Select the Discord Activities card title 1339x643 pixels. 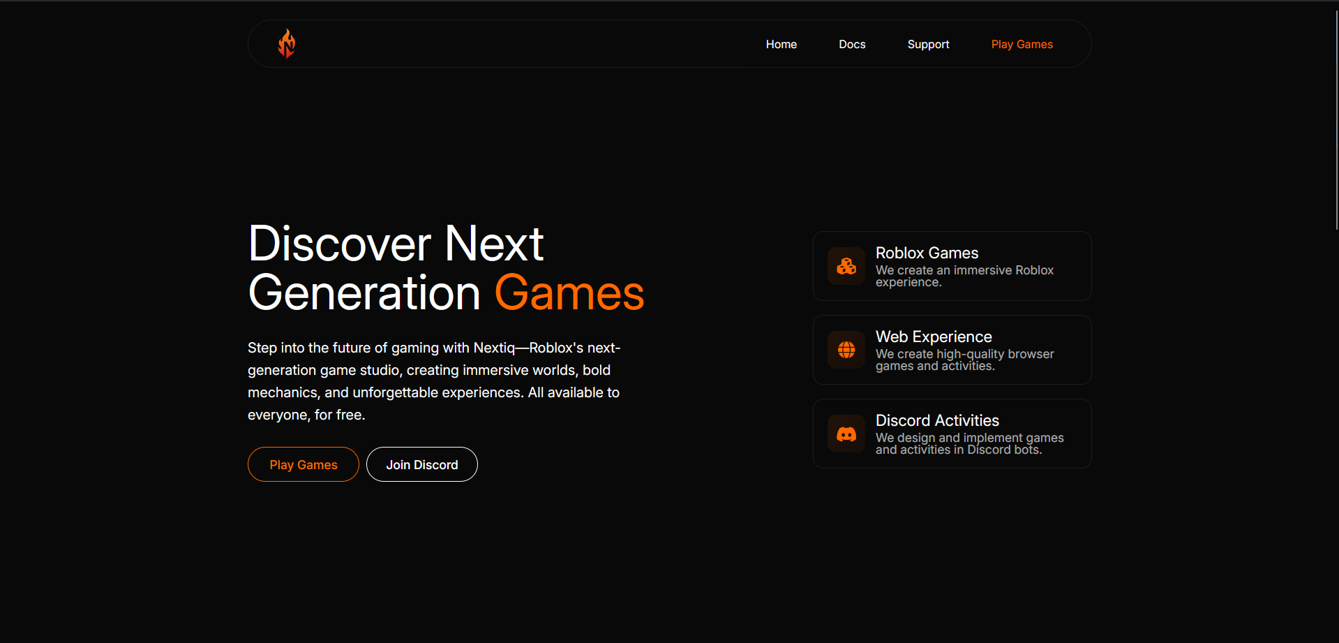pos(937,420)
